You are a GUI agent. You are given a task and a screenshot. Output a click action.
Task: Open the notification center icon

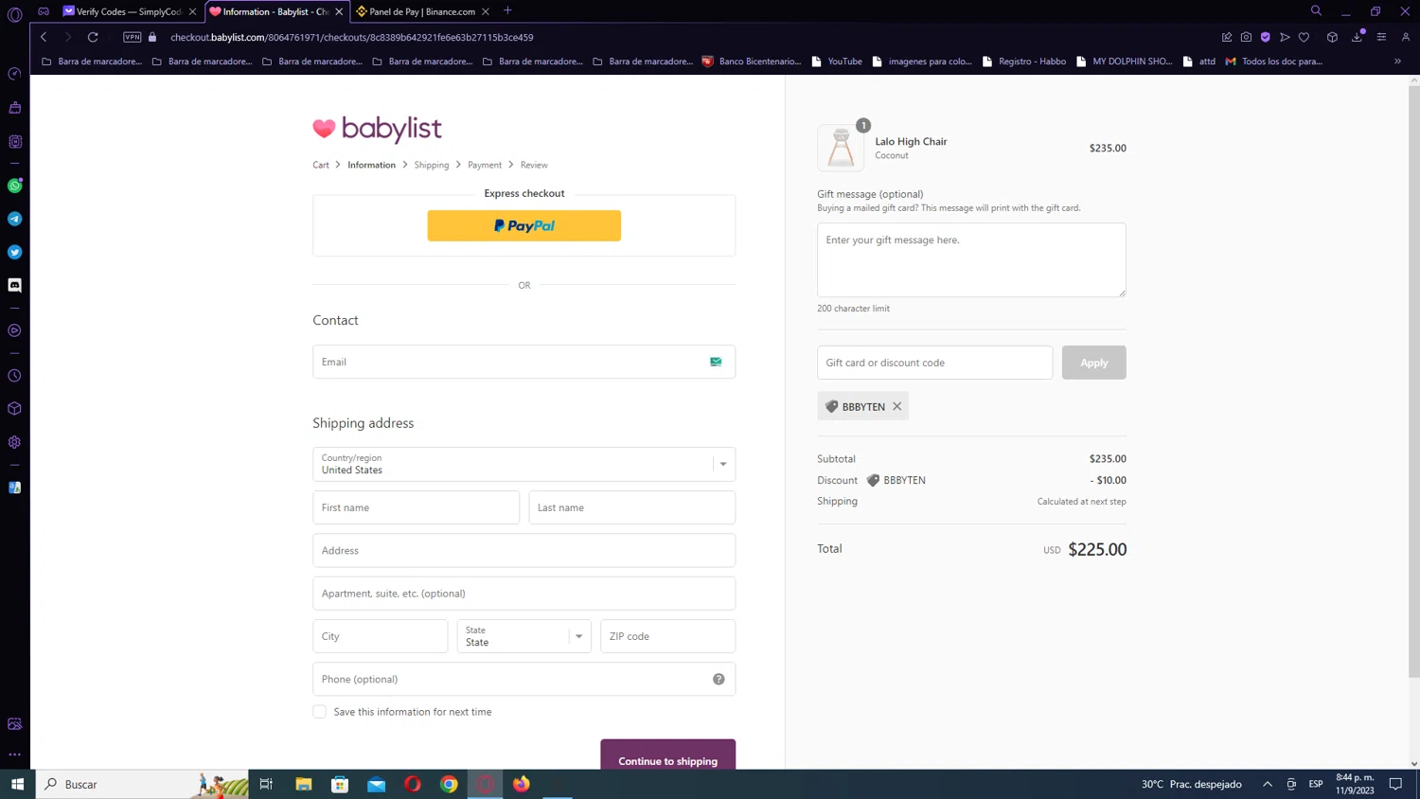point(1395,784)
